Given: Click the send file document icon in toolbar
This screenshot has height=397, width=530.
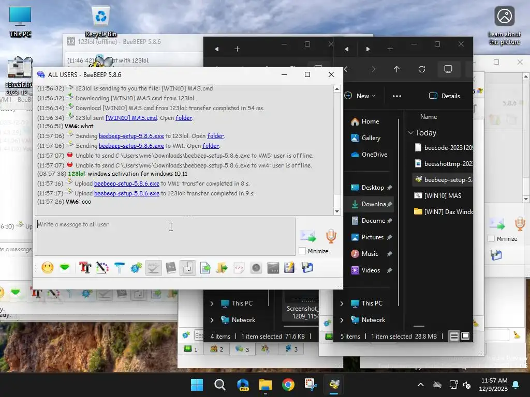Looking at the screenshot, I should click(x=205, y=268).
